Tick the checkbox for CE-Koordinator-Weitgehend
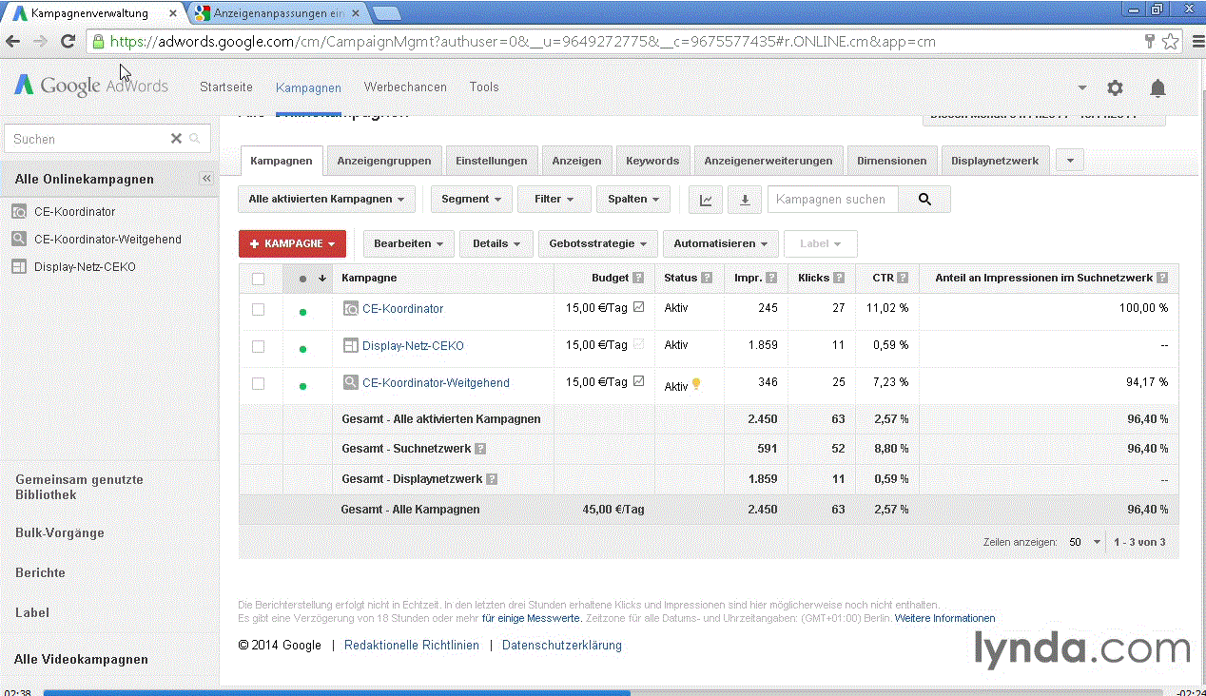Viewport: 1206px width, 696px height. (x=258, y=383)
